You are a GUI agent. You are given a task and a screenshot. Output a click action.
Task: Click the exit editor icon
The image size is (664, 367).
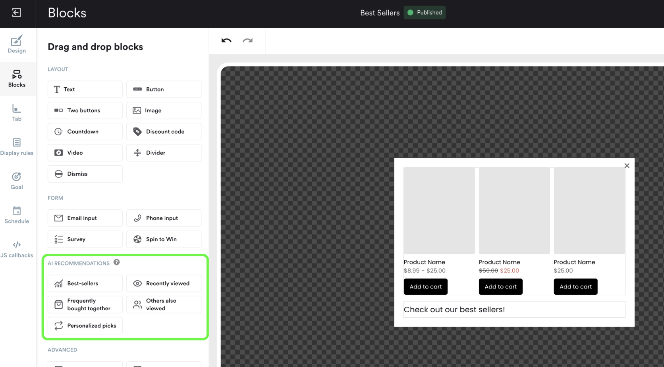[17, 13]
